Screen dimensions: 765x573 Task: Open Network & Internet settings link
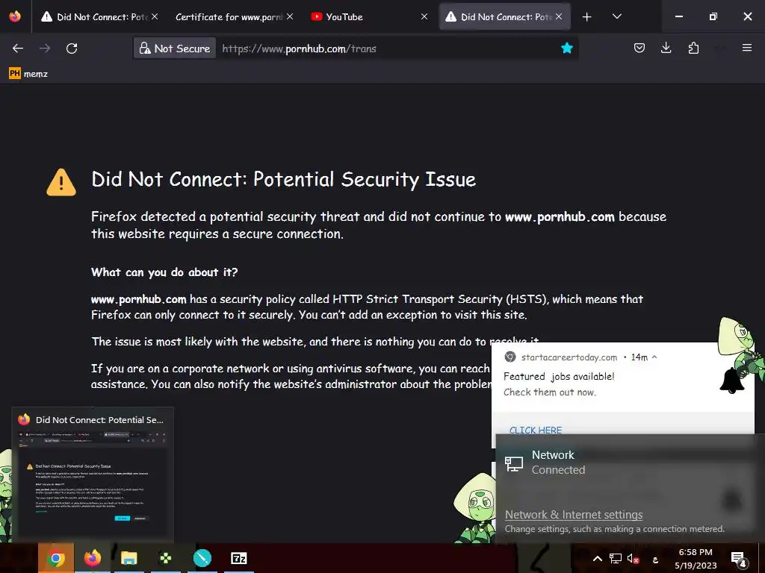point(573,515)
